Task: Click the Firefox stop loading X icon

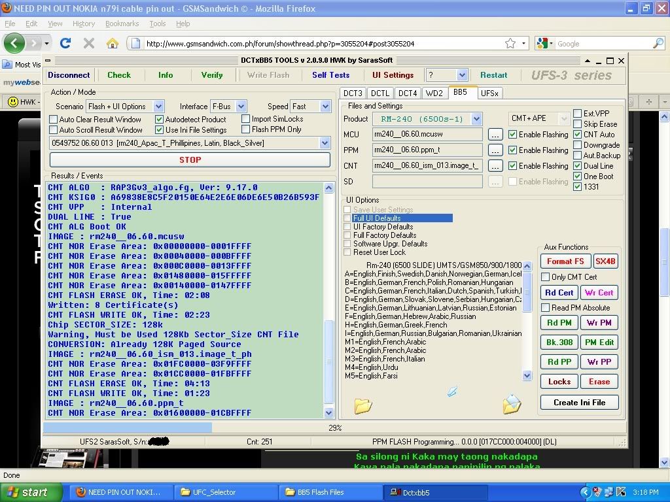Action: click(x=88, y=43)
